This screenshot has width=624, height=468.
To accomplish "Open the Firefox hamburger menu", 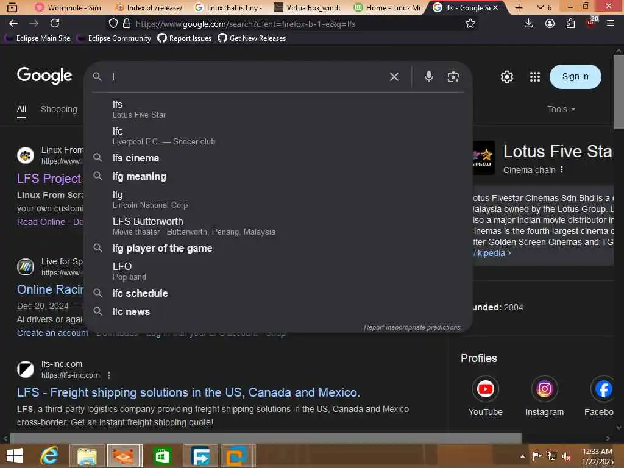I will [x=611, y=24].
